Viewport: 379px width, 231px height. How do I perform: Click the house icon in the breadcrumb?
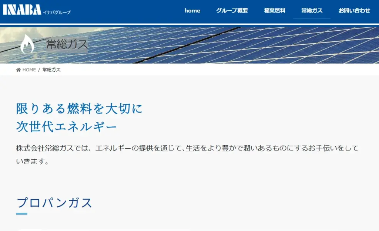19,70
